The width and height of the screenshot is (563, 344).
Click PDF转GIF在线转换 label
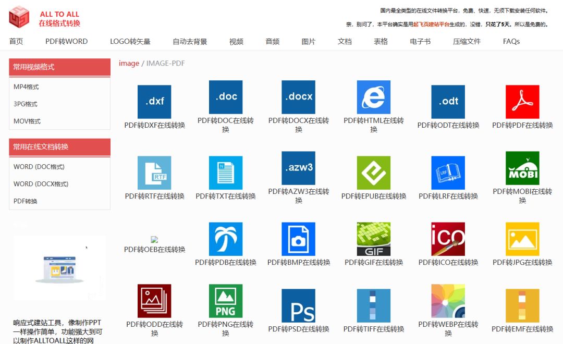374,262
